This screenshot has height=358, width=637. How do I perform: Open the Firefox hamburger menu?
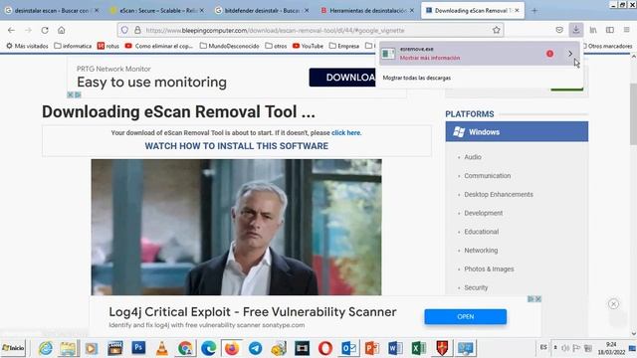coord(626,30)
